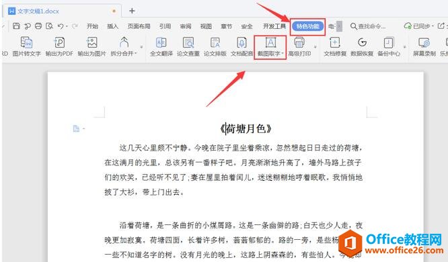
Task: Open the 已同步 sync status dropdown
Action: click(419, 26)
